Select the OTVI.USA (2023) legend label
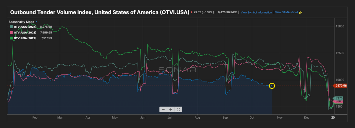The width and height of the screenshot is (355, 128). [x=25, y=32]
